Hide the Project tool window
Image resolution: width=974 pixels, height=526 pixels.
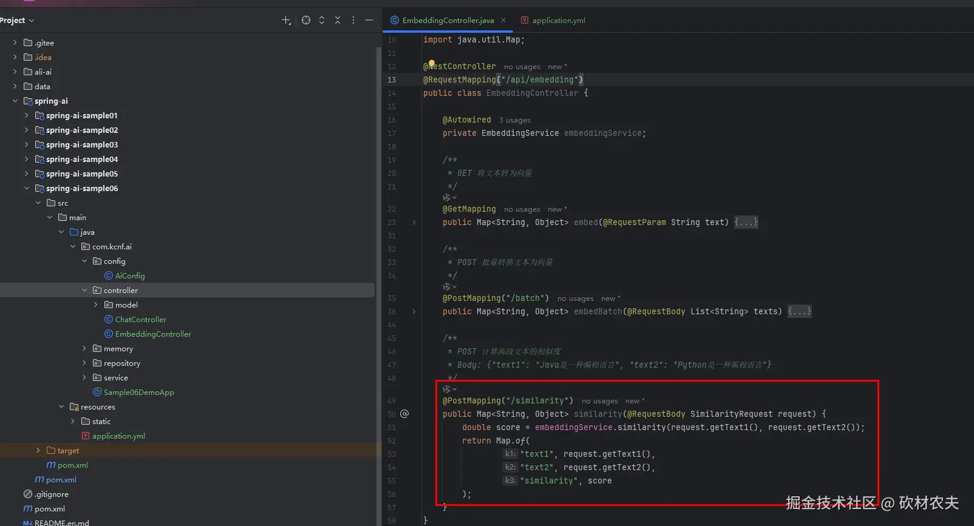tap(369, 21)
